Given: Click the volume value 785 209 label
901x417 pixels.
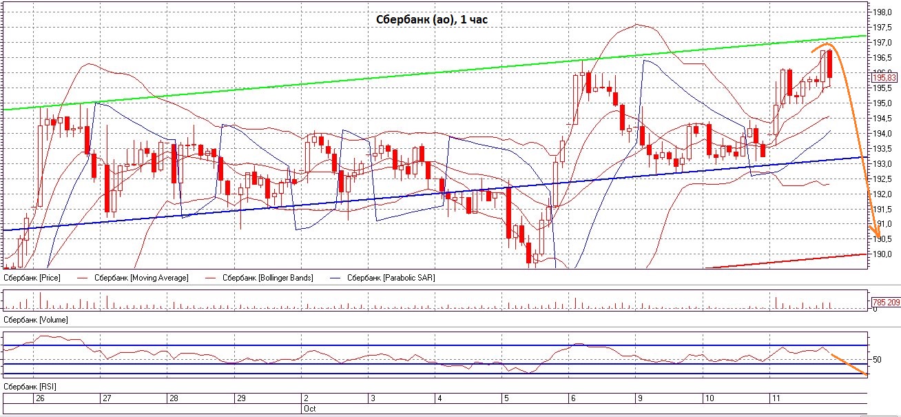Looking at the screenshot, I should (886, 302).
